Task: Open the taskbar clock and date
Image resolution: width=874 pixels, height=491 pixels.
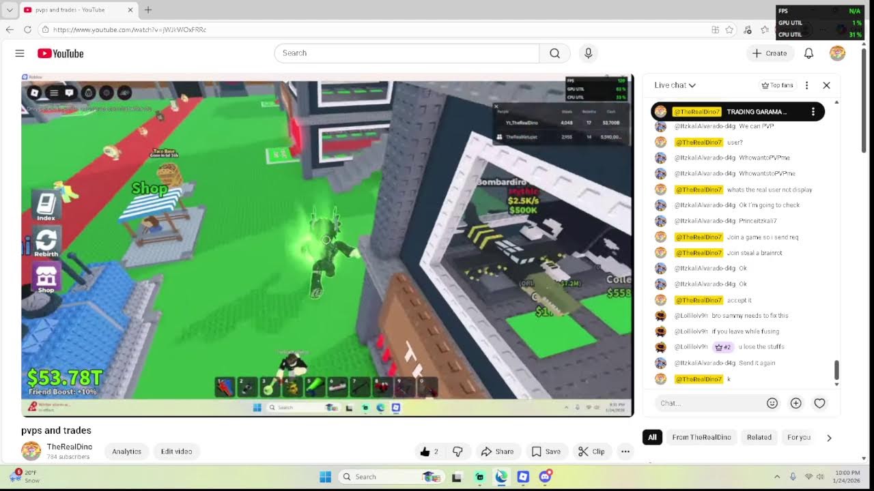Action: 847,477
